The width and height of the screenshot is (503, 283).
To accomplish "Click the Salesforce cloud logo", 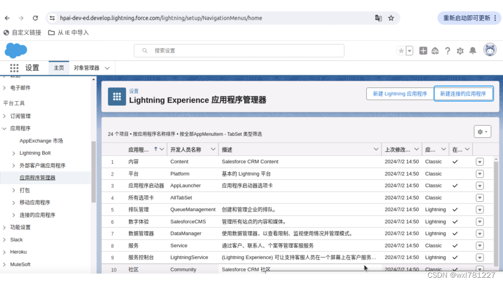I will pos(16,50).
